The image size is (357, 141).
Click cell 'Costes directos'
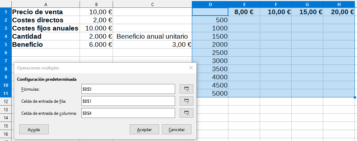(45, 20)
